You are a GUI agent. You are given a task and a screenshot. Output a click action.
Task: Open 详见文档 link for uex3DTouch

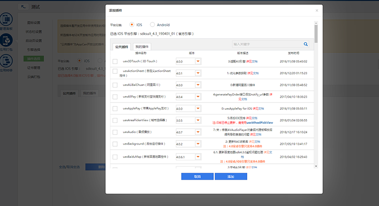[x=252, y=61]
